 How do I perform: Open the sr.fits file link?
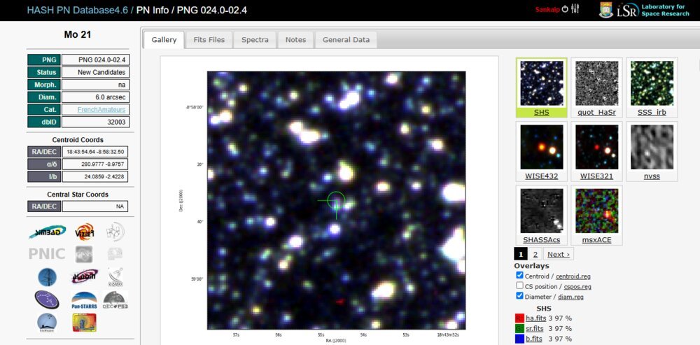pyautogui.click(x=535, y=328)
